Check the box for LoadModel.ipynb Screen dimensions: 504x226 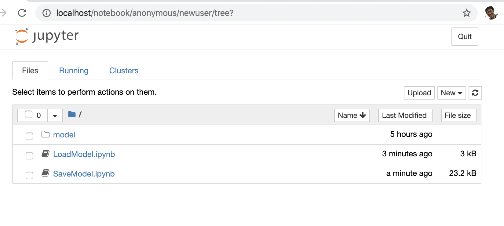[x=29, y=155]
